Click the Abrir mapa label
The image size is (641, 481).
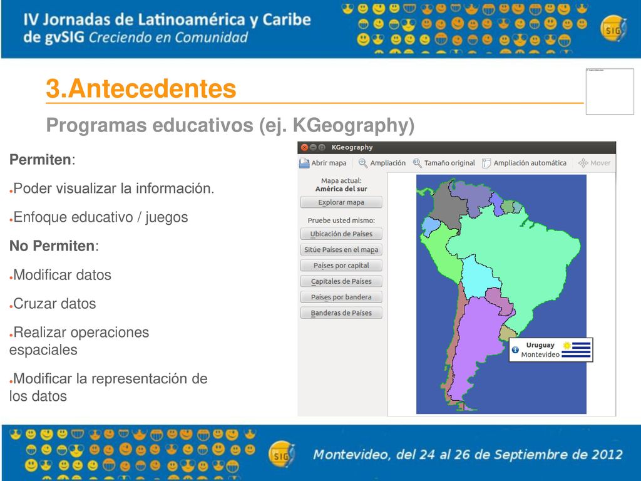pos(329,163)
